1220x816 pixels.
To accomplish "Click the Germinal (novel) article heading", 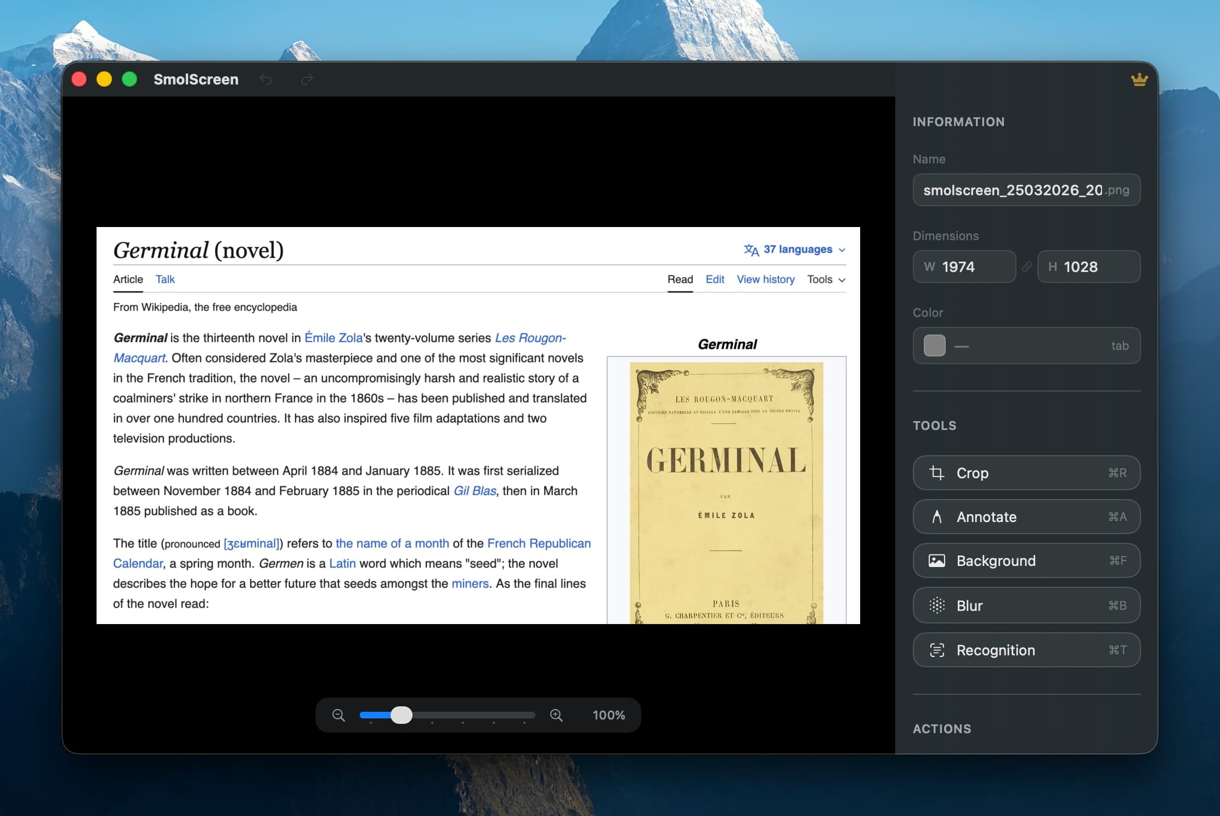I will click(x=199, y=250).
